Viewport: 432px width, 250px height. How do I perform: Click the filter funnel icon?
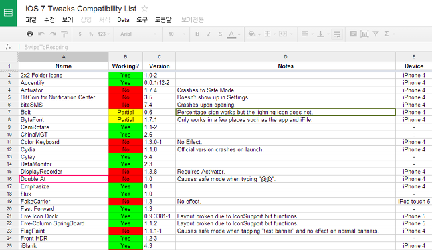point(376,34)
